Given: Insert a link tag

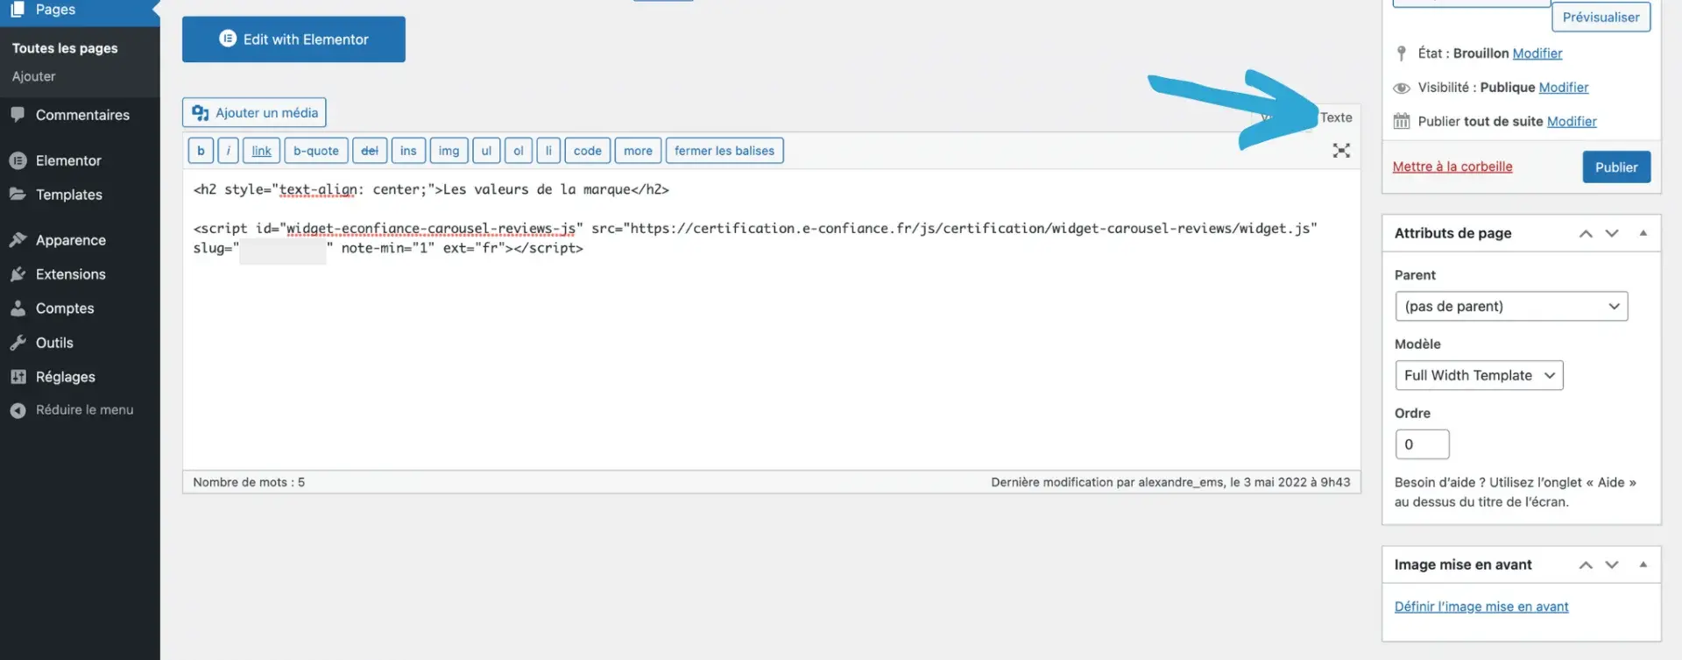Looking at the screenshot, I should pyautogui.click(x=261, y=151).
